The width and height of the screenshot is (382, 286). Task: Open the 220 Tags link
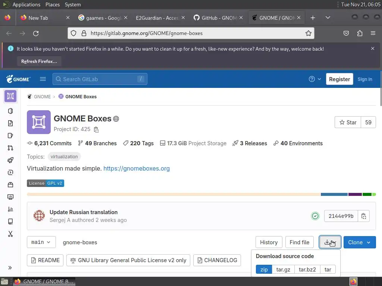pyautogui.click(x=138, y=143)
